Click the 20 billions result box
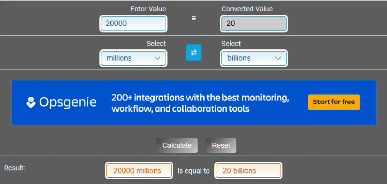 pyautogui.click(x=248, y=171)
